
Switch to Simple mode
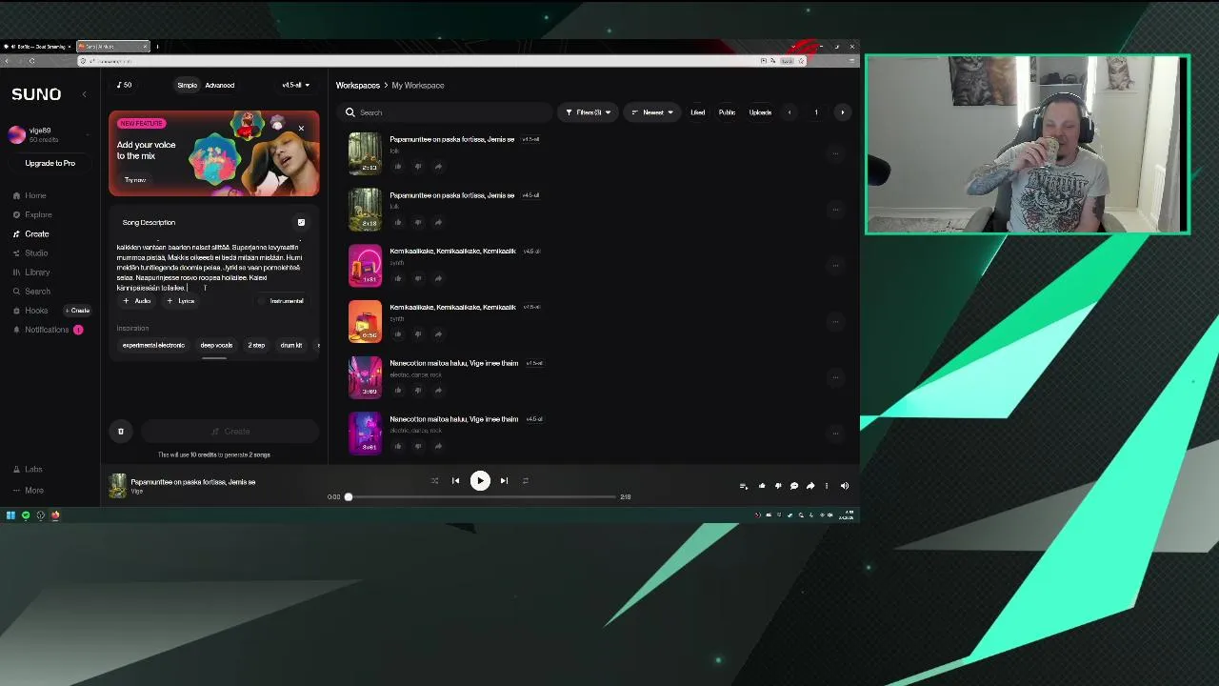(187, 85)
